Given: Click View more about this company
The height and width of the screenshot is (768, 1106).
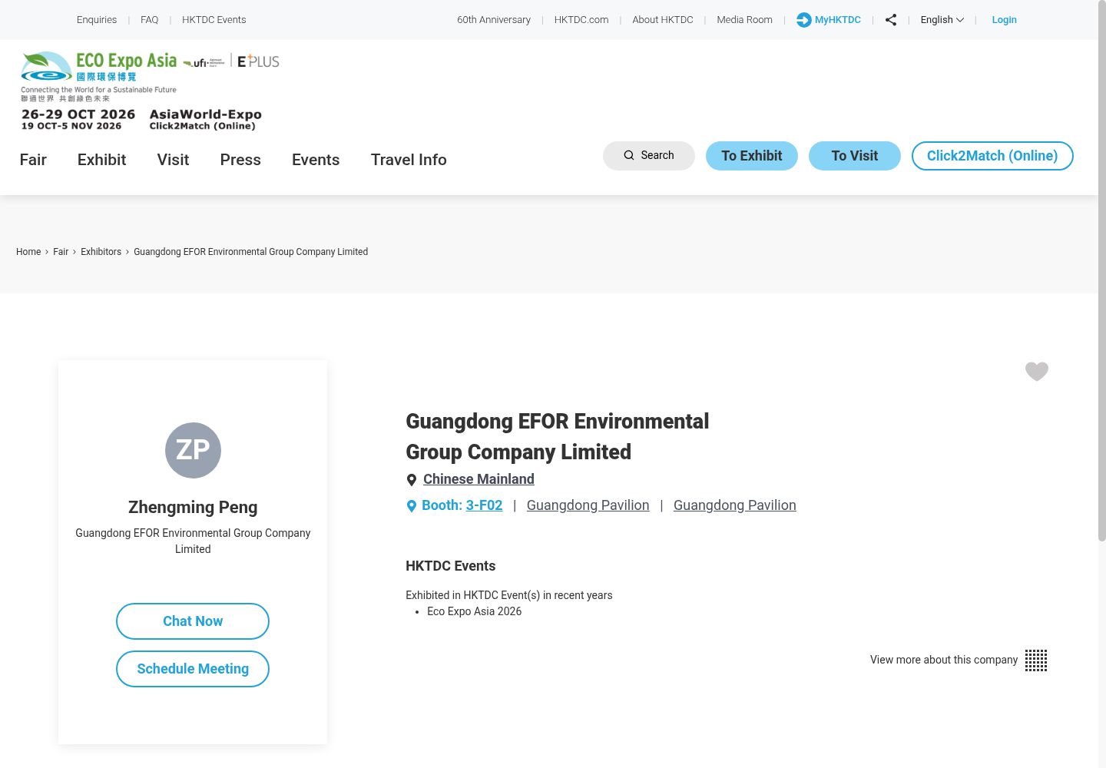Looking at the screenshot, I should (944, 660).
